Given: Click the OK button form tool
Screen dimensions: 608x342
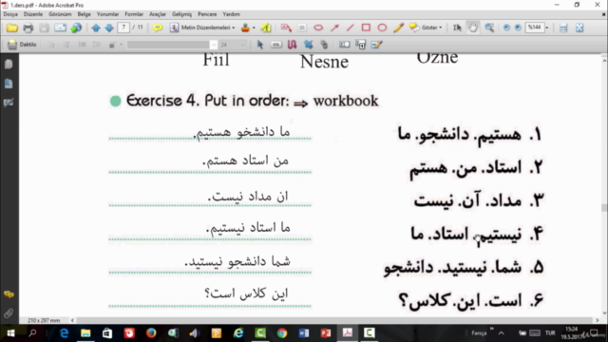Looking at the screenshot, I should pos(276,45).
